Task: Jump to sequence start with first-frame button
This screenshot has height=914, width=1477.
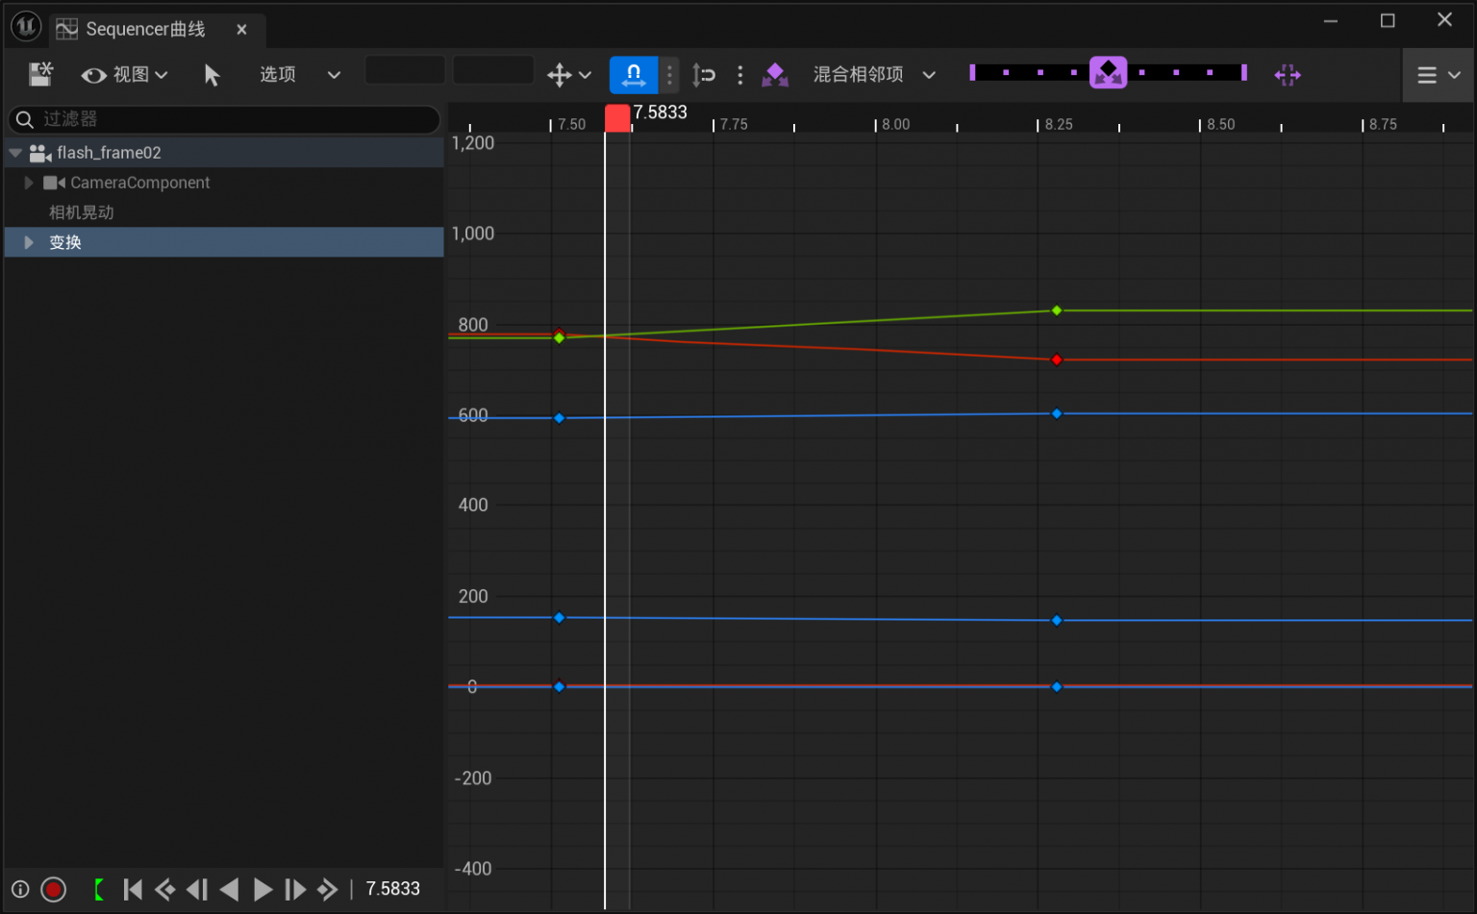Action: pos(133,889)
